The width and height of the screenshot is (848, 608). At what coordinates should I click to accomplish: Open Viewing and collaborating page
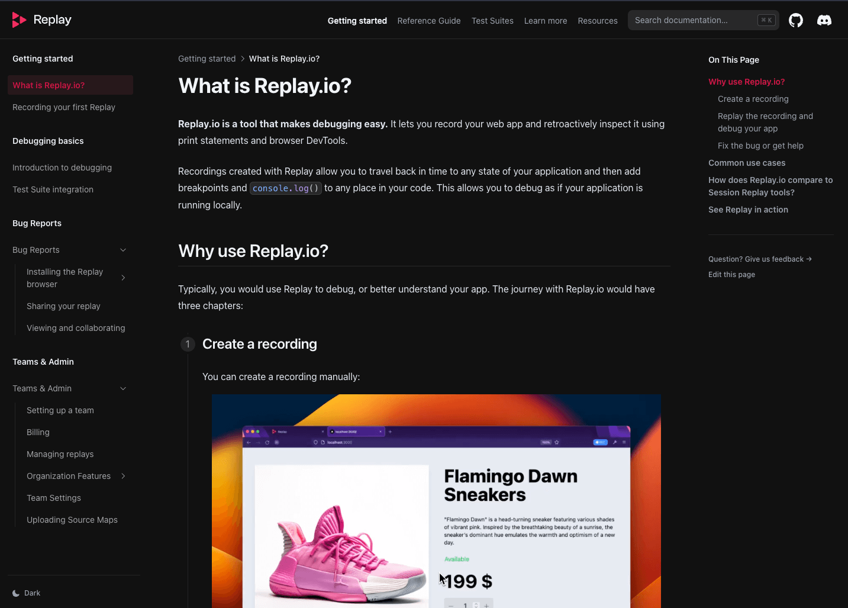coord(76,328)
